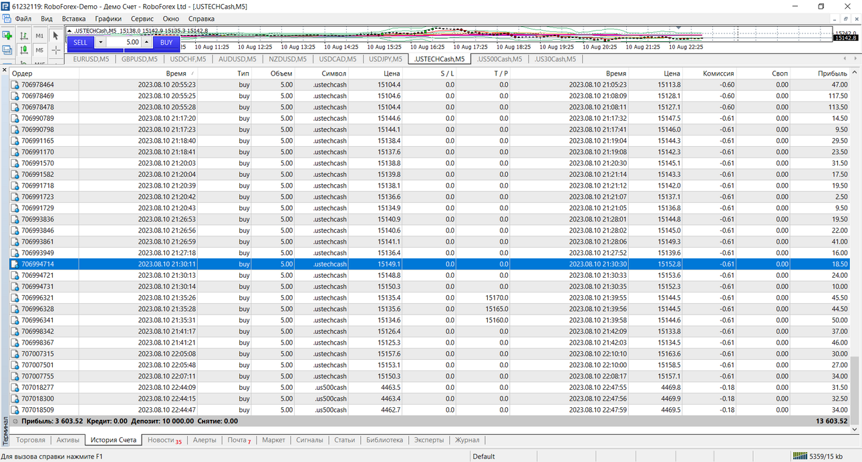Sort by the Тип column header

coord(243,73)
